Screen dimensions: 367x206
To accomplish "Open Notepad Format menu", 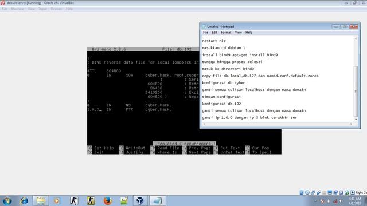I will 226,33.
